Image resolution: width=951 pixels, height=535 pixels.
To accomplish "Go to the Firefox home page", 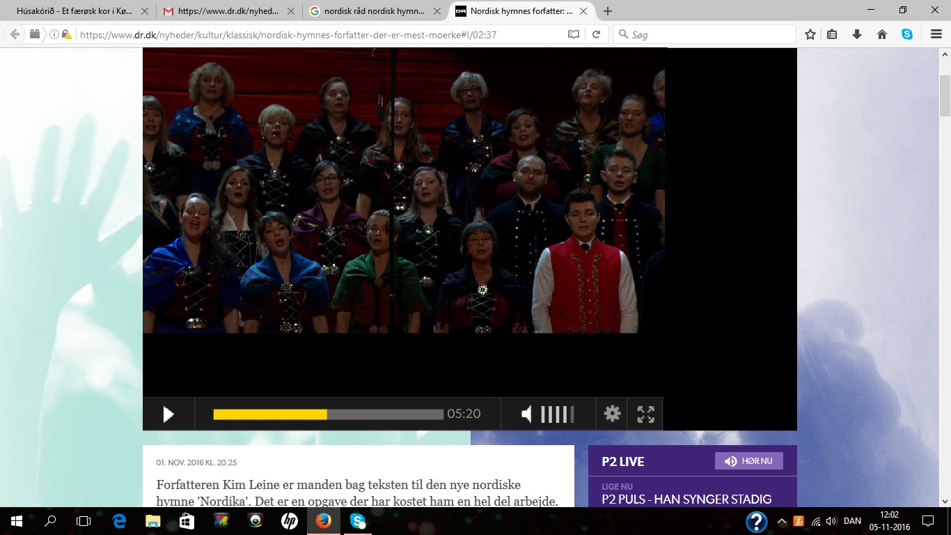I will tap(882, 34).
